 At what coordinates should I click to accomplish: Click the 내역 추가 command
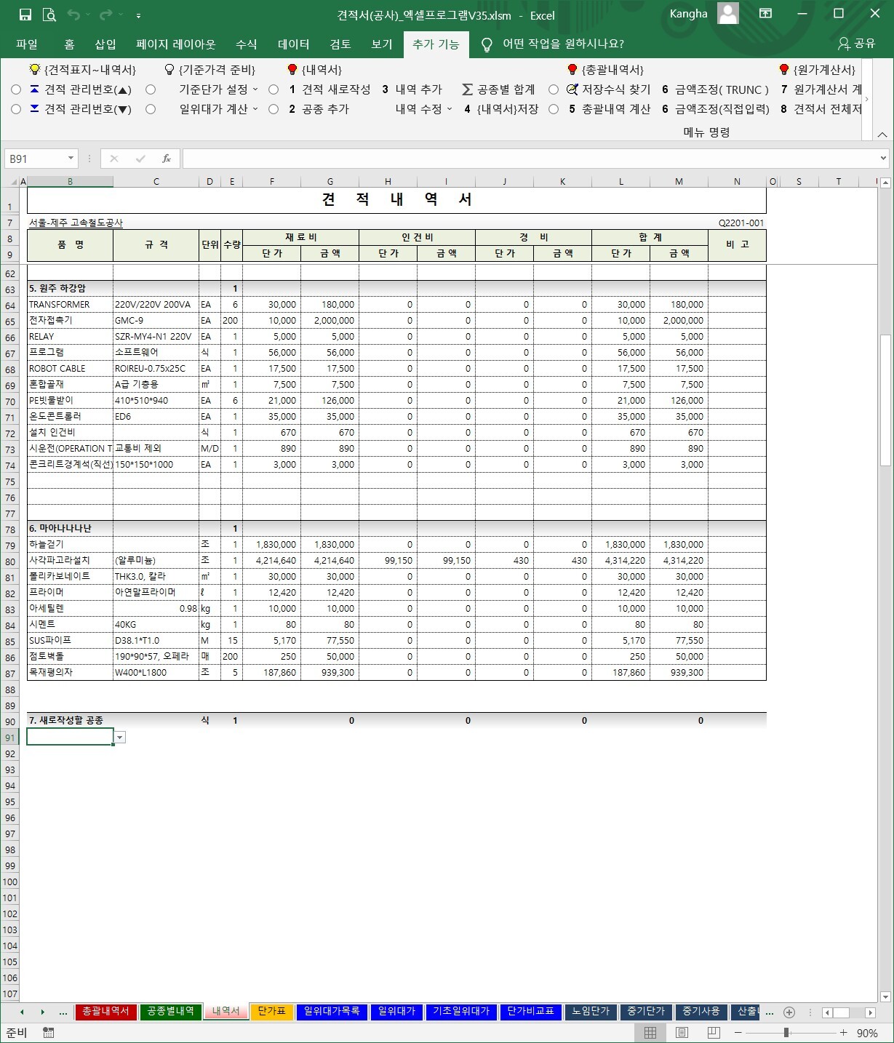pos(412,89)
